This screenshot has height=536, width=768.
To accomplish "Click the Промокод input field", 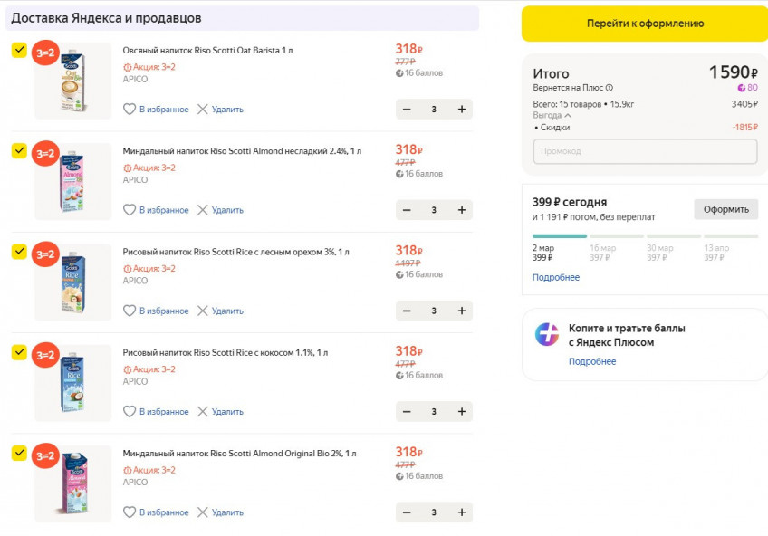I will 643,153.
